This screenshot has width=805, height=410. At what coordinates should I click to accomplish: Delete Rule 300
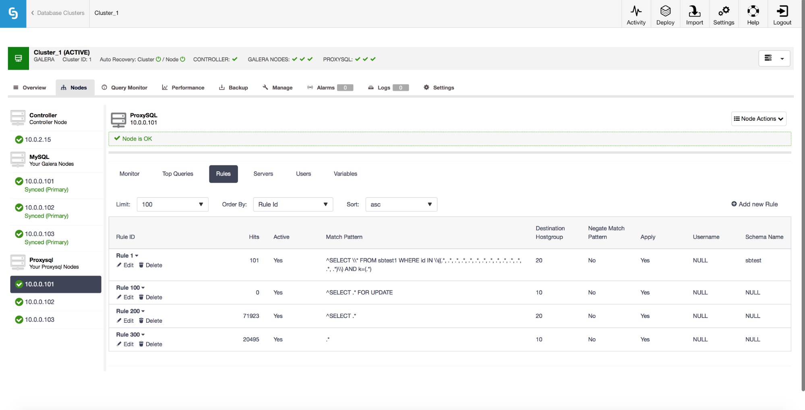pos(151,344)
